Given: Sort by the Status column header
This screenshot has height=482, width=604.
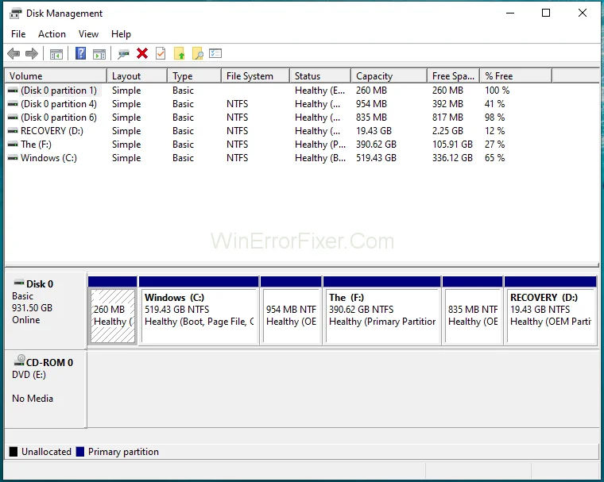Looking at the screenshot, I should point(320,76).
